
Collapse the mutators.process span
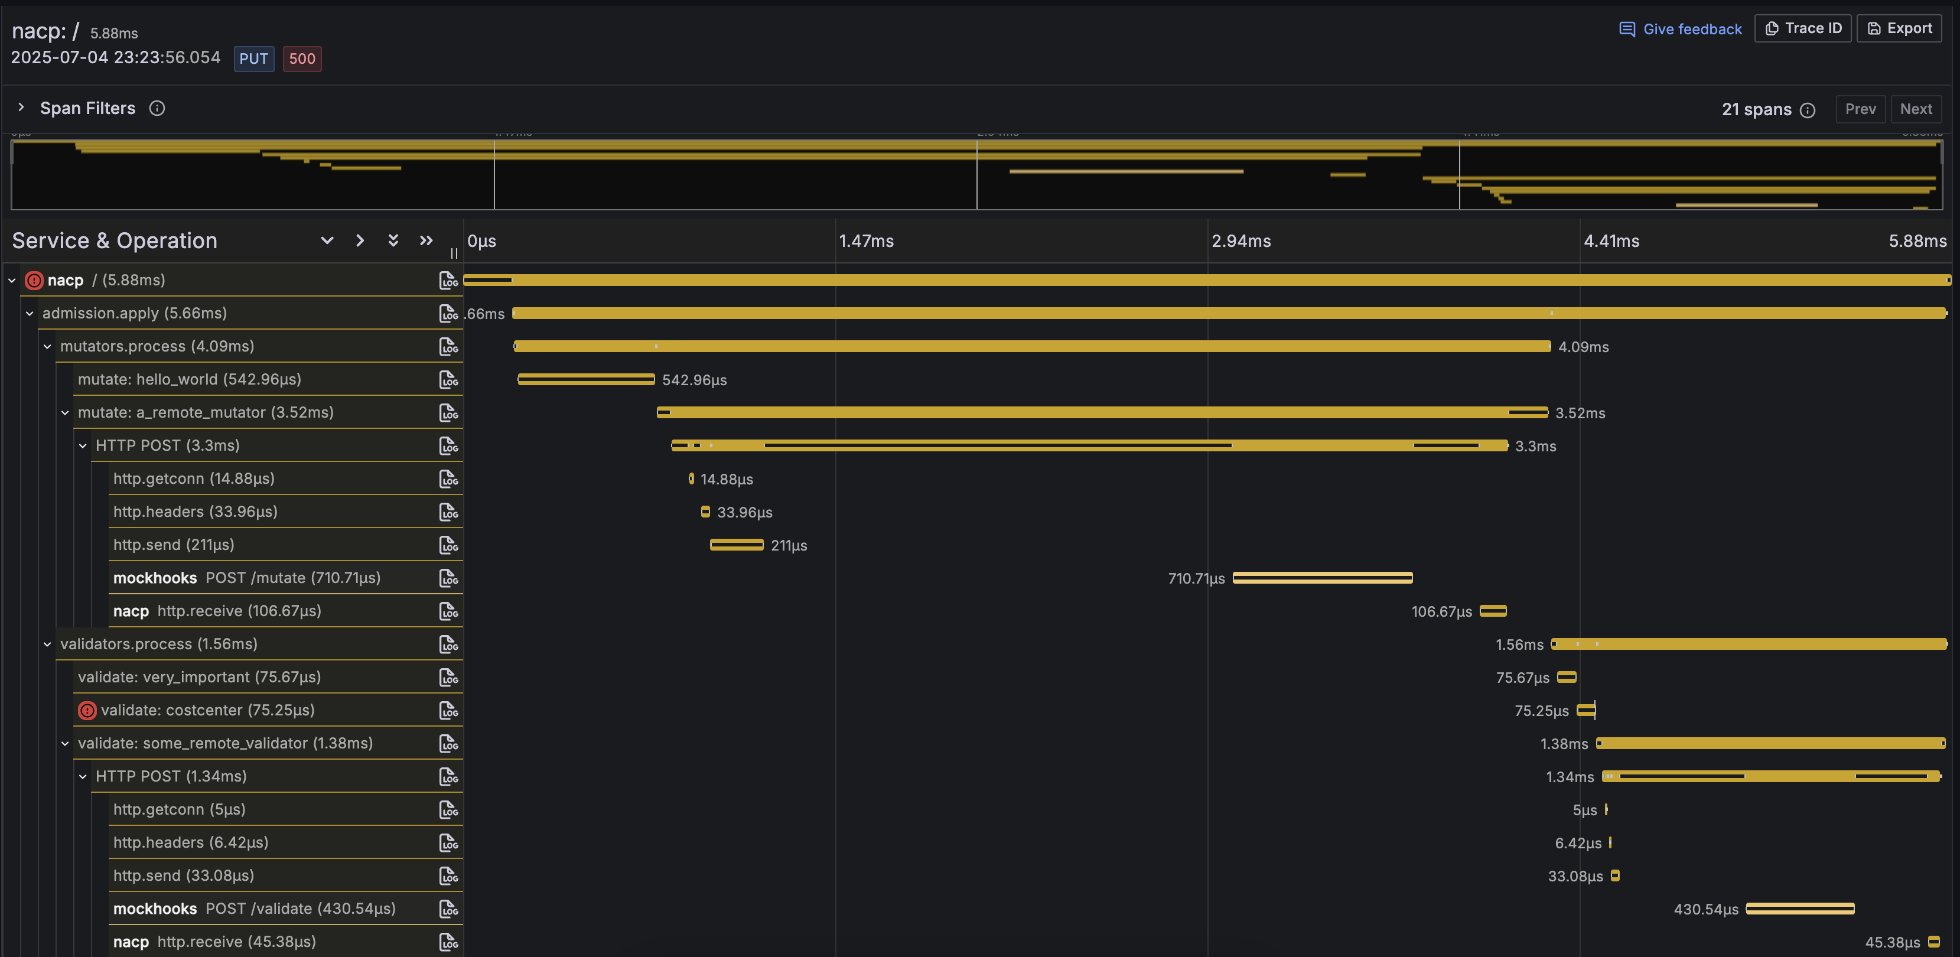click(47, 346)
